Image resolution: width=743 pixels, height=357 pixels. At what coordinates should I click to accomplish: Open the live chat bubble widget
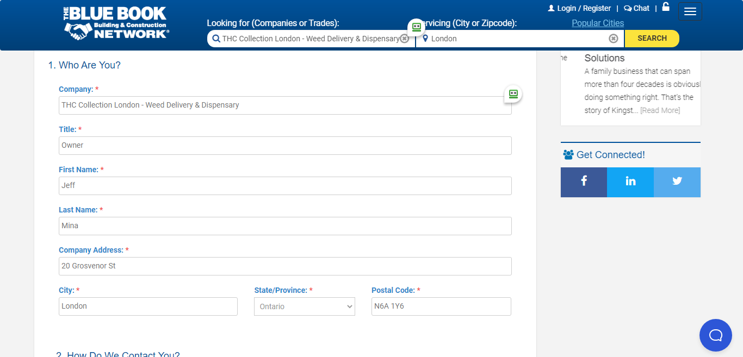coord(716,335)
